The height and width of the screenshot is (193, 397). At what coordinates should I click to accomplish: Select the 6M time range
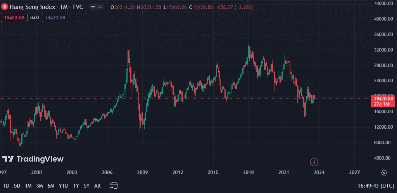51,186
